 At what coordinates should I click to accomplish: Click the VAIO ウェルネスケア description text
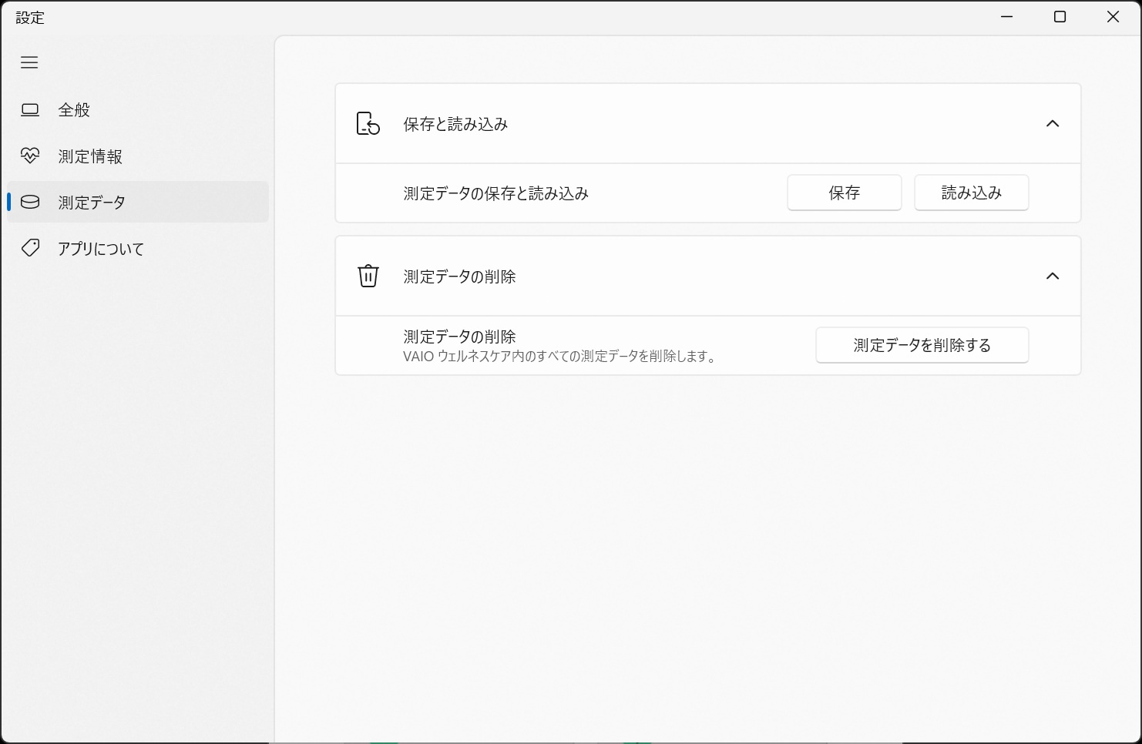pos(560,357)
